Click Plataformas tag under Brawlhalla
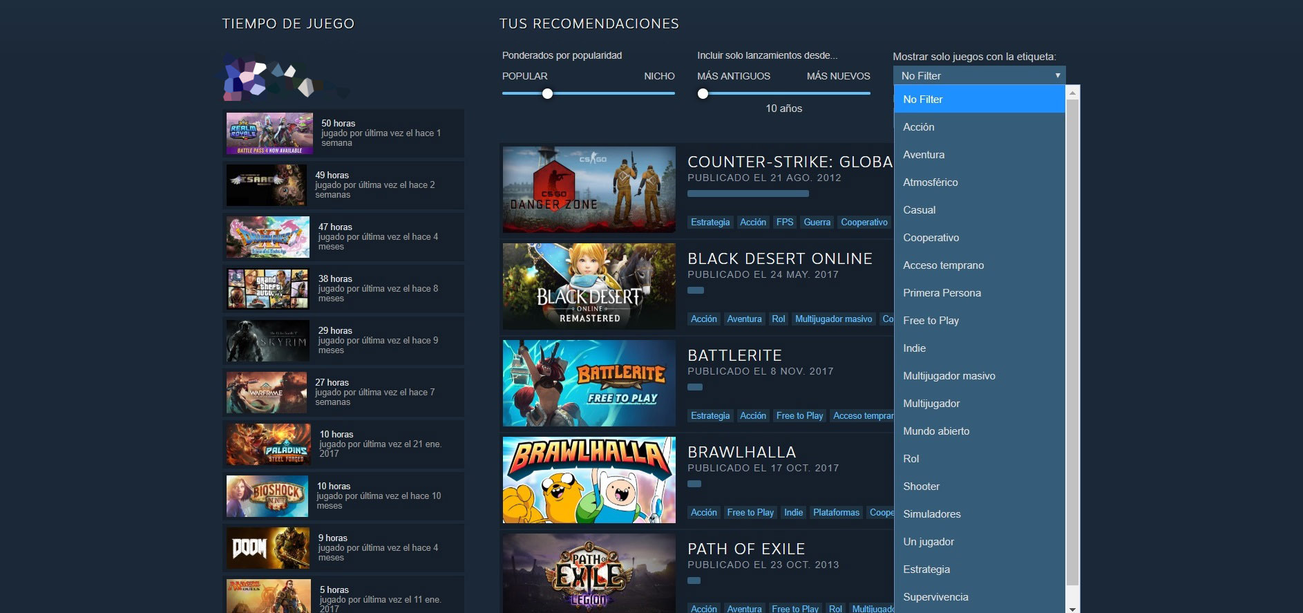1303x613 pixels. click(x=836, y=512)
